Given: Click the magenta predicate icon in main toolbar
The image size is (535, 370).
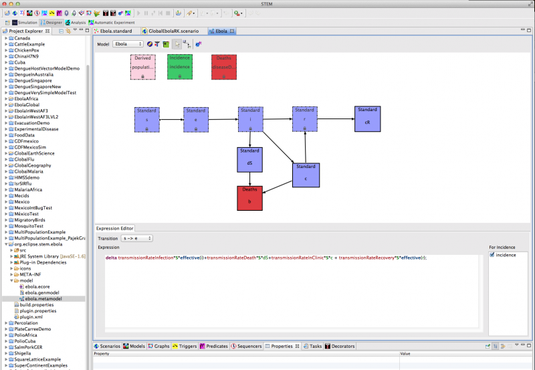Looking at the screenshot, I should [x=60, y=13].
